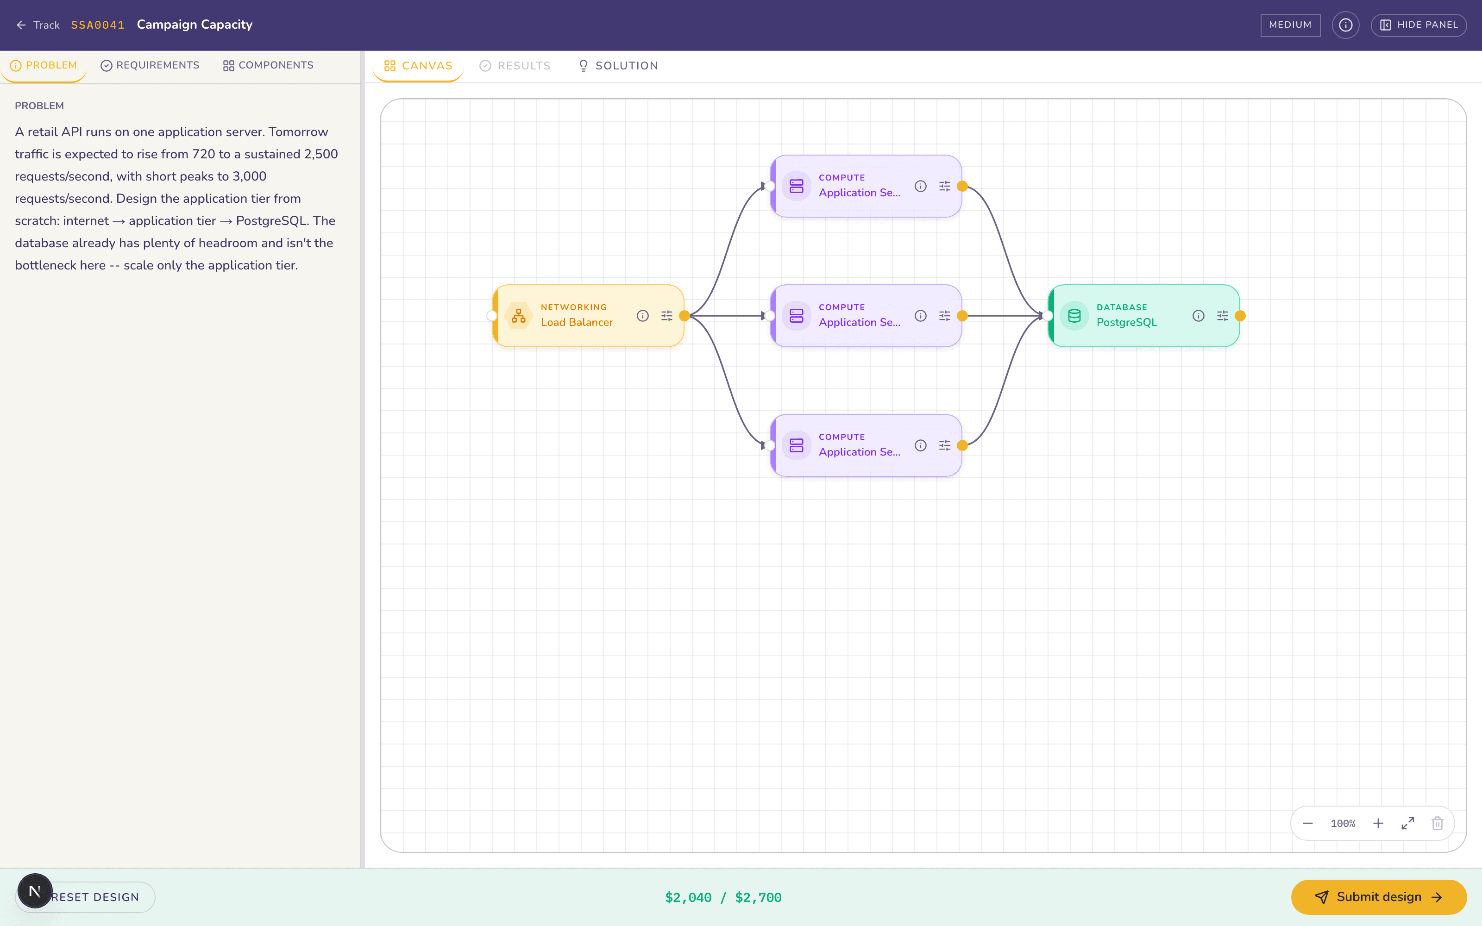1482x926 pixels.
Task: Select the Canvas tab
Action: coord(418,66)
